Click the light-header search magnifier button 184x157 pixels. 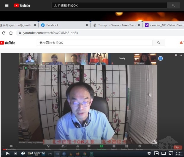[159, 43]
